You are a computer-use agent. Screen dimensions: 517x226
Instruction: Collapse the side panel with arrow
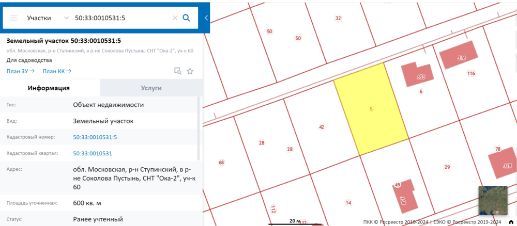point(206,18)
